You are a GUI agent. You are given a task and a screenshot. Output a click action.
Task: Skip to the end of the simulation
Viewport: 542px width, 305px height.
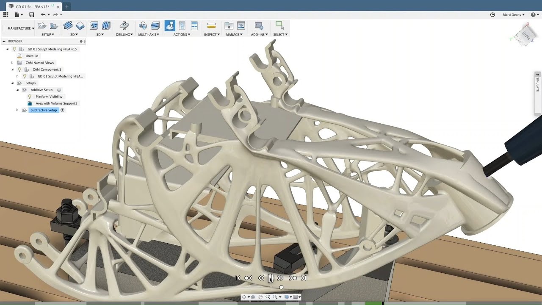click(x=304, y=278)
